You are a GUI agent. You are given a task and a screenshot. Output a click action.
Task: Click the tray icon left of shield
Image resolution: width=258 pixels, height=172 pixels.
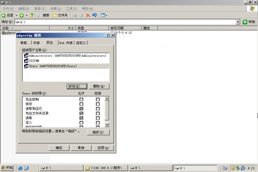coord(225,168)
